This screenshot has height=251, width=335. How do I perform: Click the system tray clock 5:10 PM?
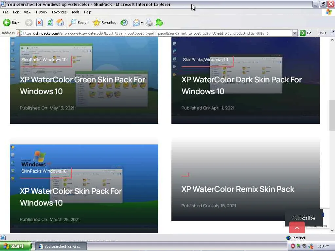(323, 246)
